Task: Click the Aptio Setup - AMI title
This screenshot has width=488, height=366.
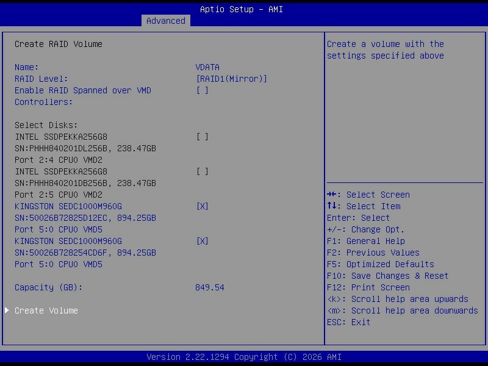Action: [x=242, y=9]
